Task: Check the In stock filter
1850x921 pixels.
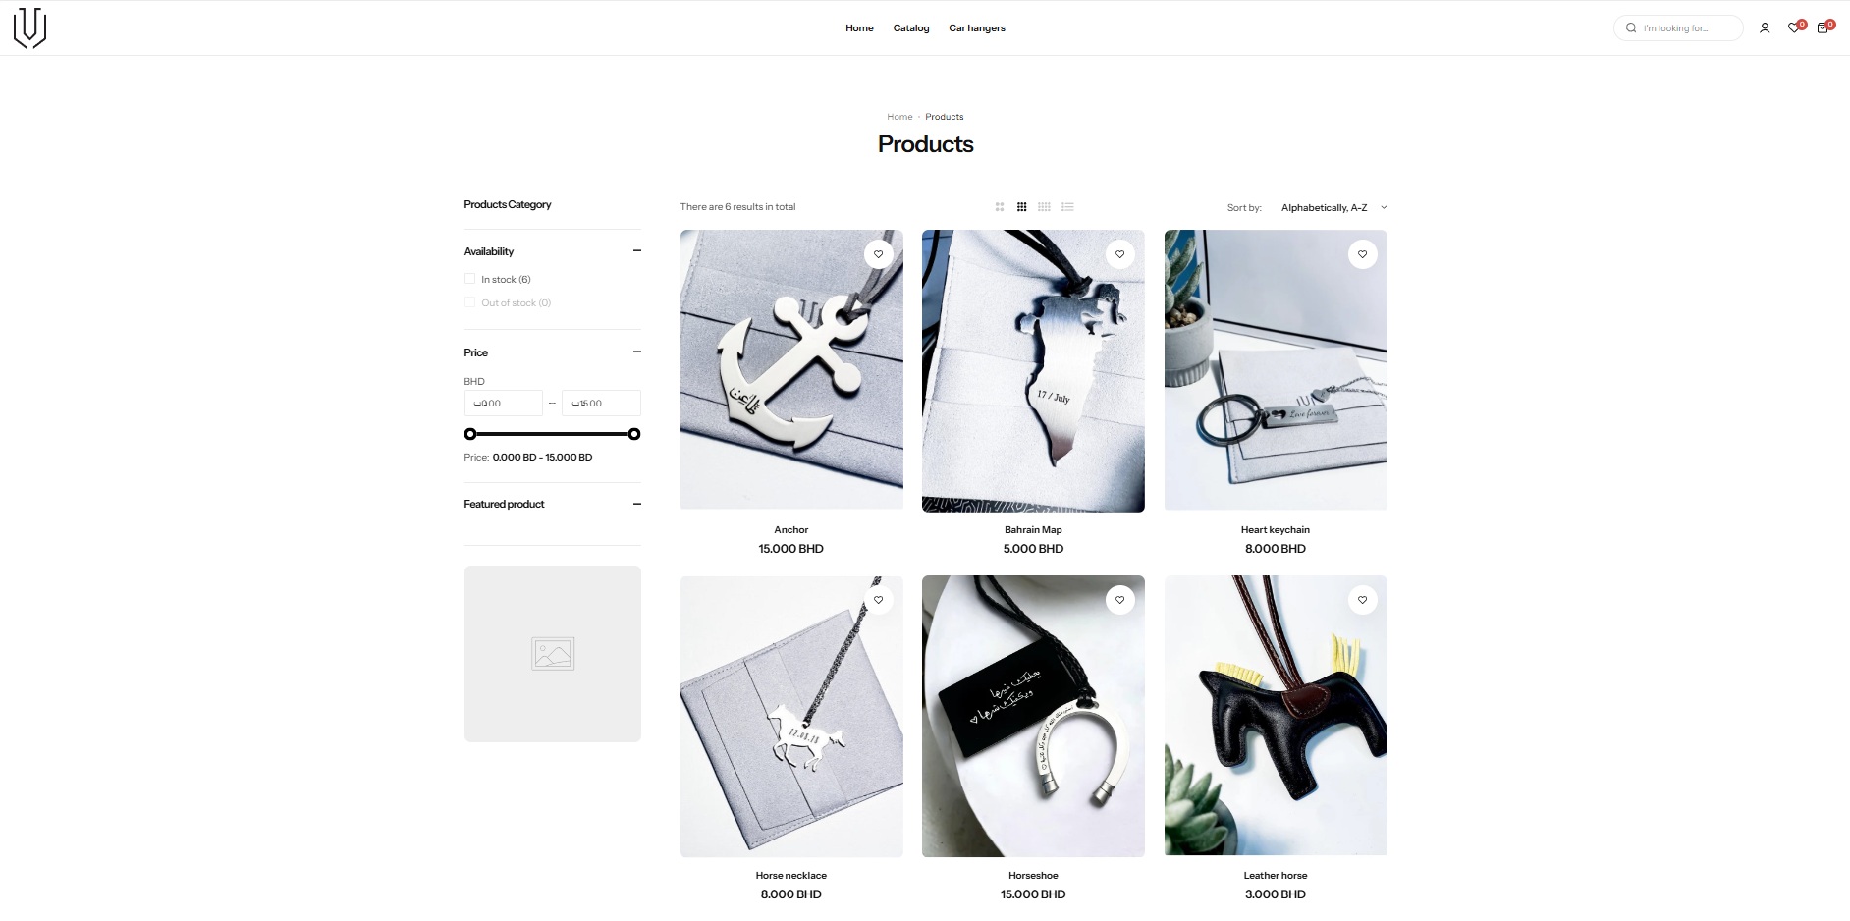Action: pyautogui.click(x=470, y=279)
